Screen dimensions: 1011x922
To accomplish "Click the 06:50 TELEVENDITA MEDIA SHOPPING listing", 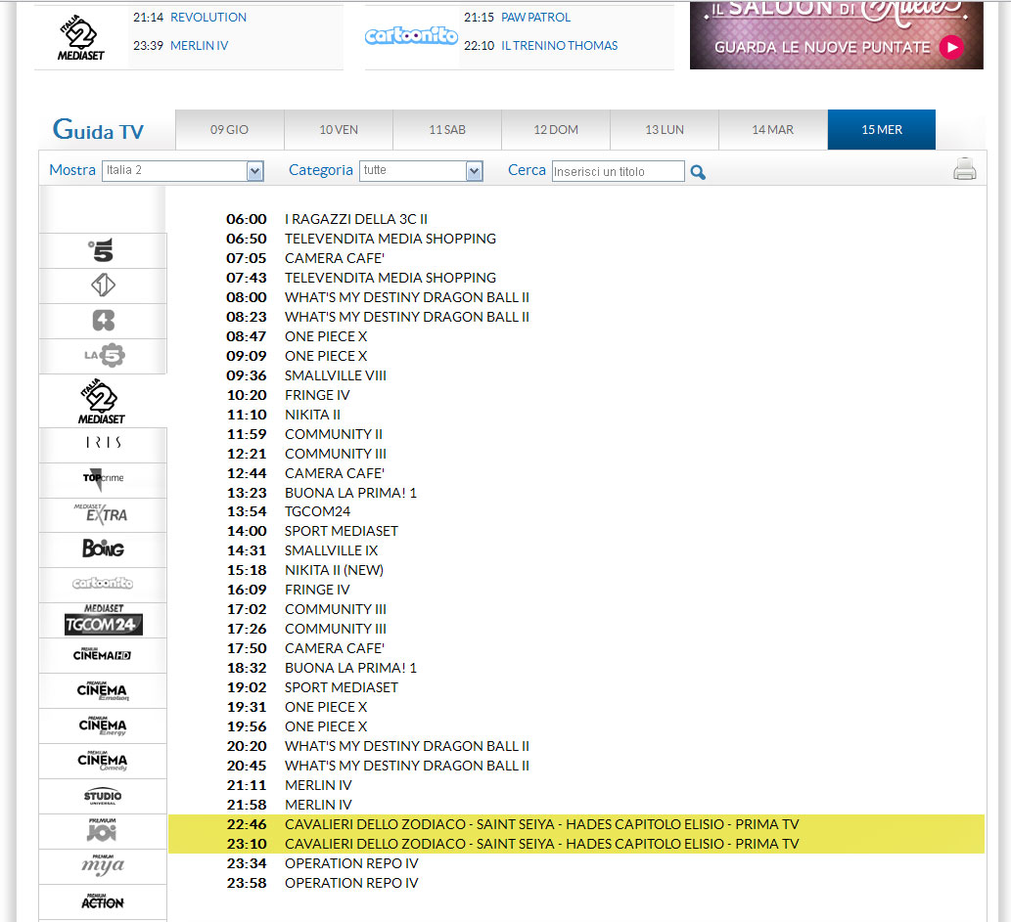I will pos(391,239).
